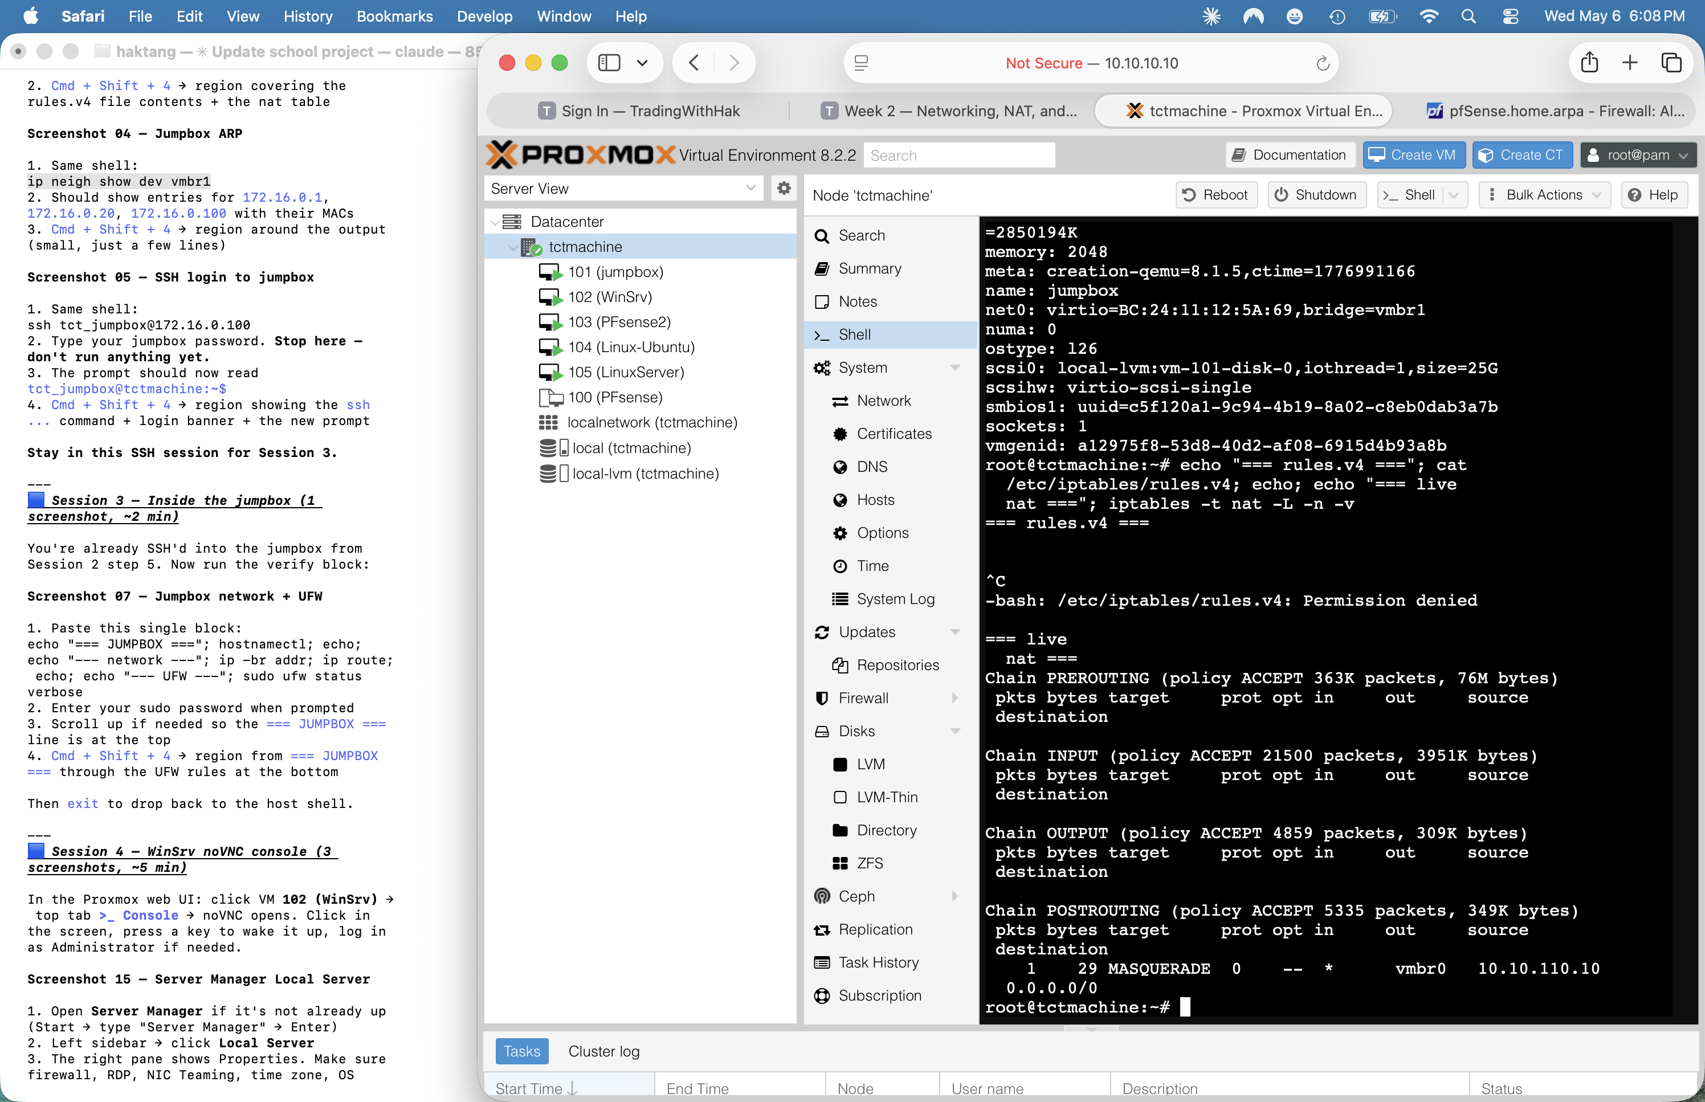Click the Shutdown button

click(x=1316, y=195)
